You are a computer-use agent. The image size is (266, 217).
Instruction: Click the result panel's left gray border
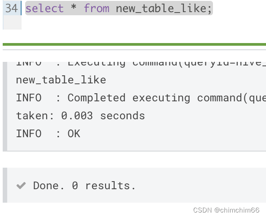pyautogui.click(x=5, y=185)
